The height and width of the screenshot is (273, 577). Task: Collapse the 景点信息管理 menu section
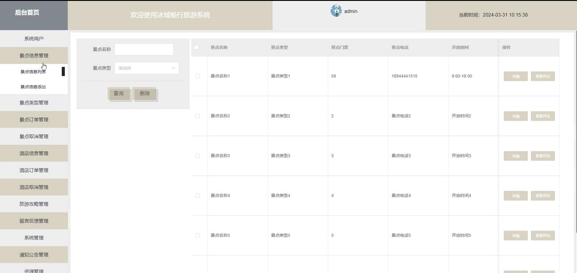(x=34, y=56)
